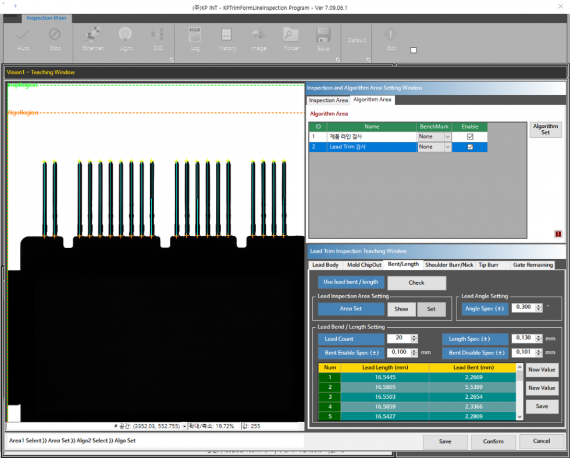Click the ribbon group expand launcher after DIO
Screen dimensions: 570x458
(x=172, y=60)
